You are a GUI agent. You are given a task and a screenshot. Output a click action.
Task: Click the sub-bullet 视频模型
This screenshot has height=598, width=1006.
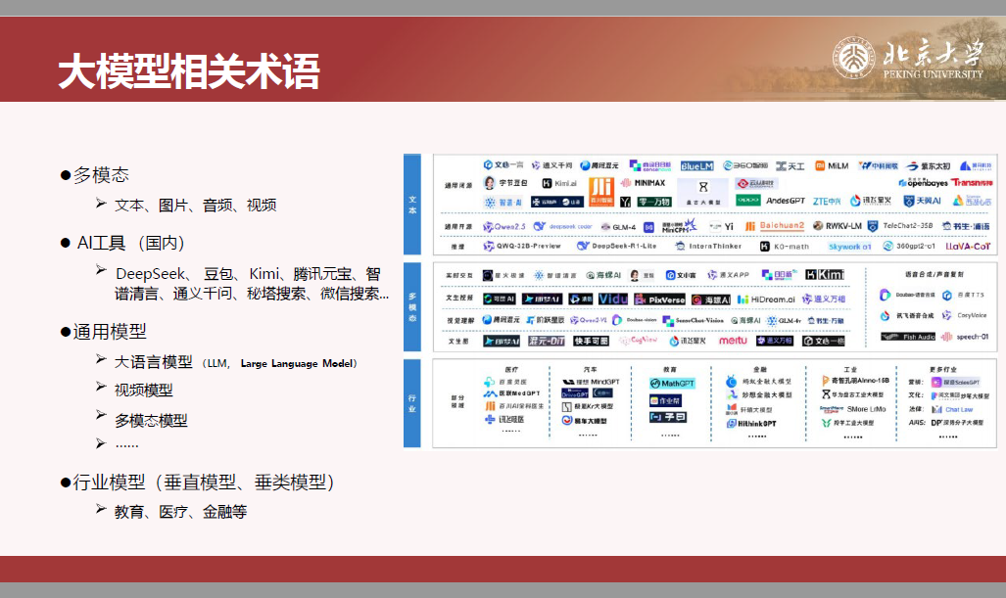[144, 390]
